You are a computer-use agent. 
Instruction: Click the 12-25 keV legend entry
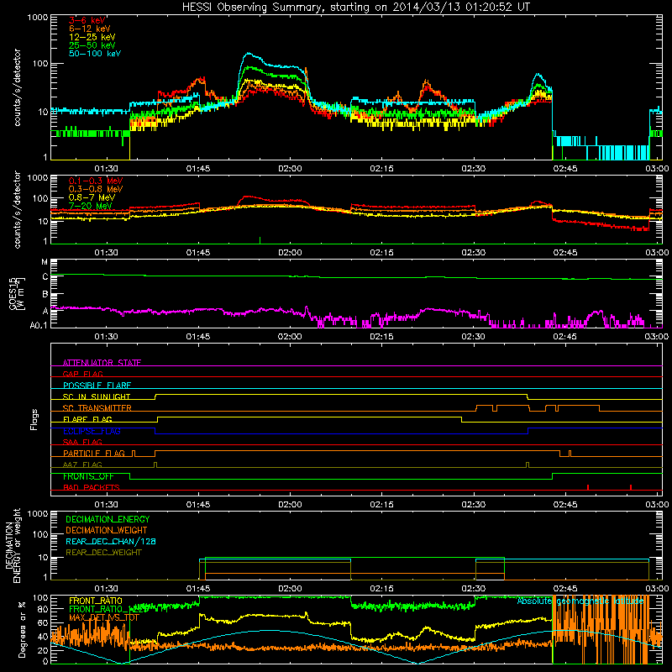[x=92, y=37]
